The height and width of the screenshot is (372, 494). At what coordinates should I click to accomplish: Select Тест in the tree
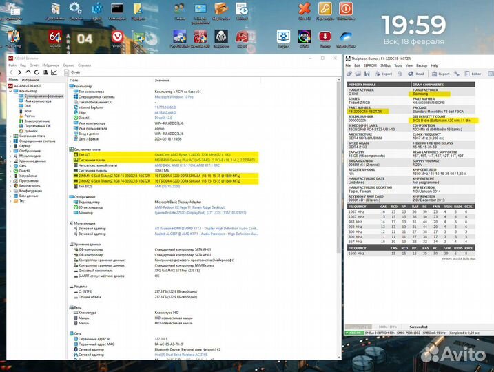22,200
